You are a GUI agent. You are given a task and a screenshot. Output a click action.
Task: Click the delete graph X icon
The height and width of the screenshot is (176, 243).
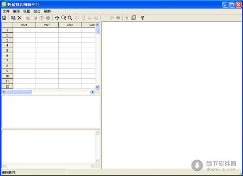[19, 18]
